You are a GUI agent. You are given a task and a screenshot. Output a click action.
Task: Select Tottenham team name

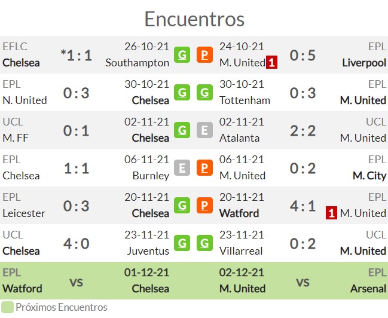pyautogui.click(x=245, y=100)
